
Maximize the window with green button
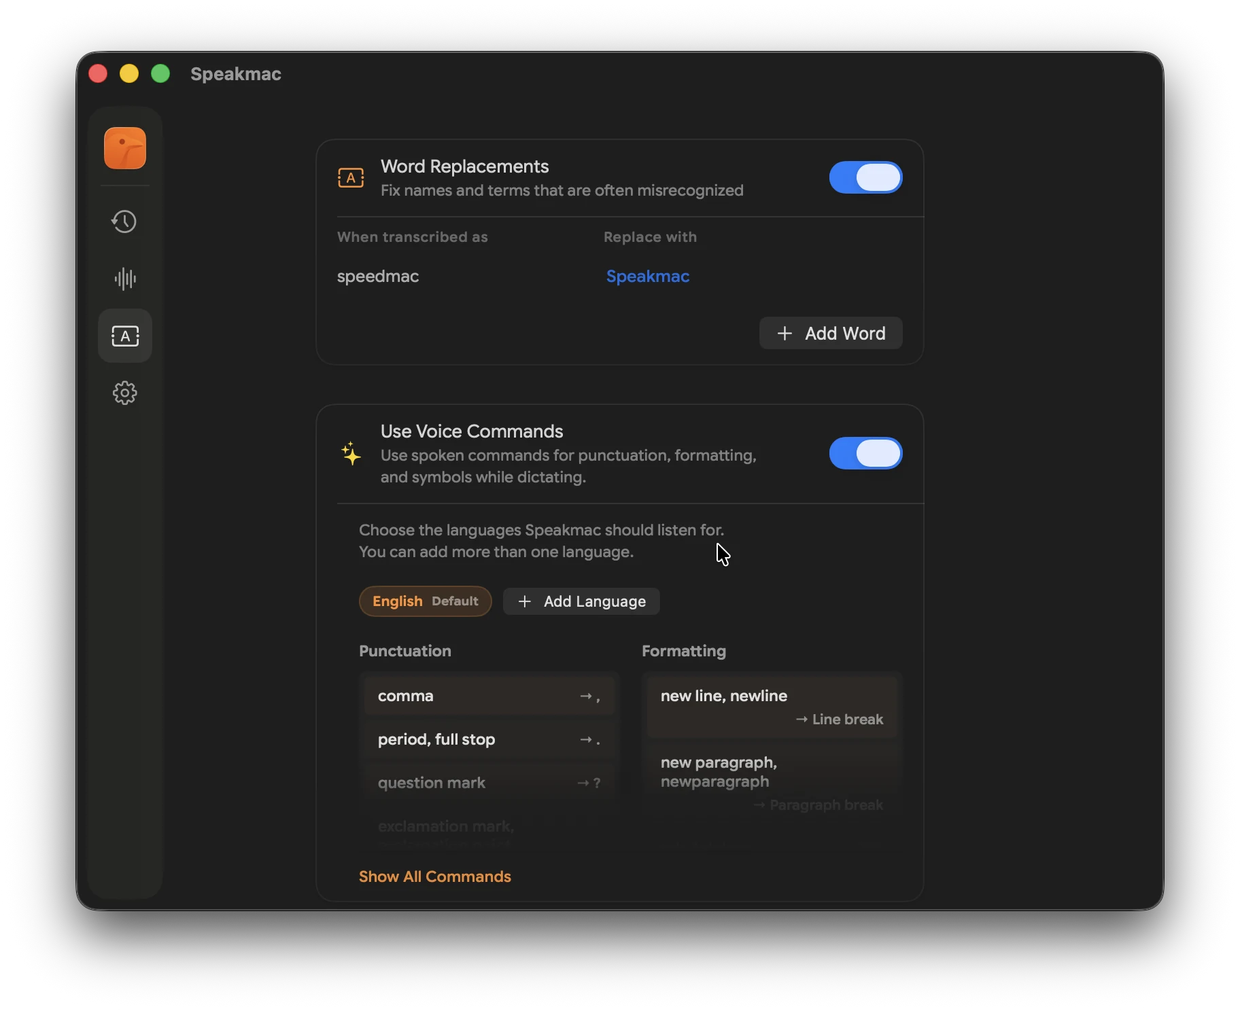click(160, 73)
